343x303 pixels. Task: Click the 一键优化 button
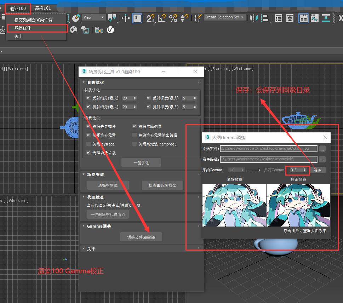141,162
